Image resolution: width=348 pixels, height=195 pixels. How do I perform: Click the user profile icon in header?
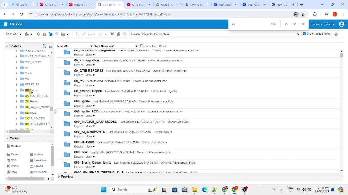click(342, 24)
